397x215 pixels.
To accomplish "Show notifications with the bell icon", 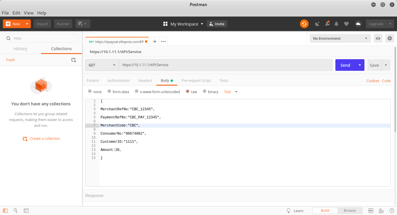I will 337,24.
